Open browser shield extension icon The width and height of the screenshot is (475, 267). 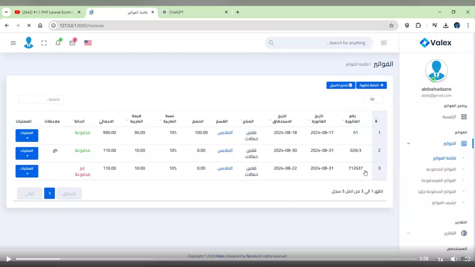407,26
